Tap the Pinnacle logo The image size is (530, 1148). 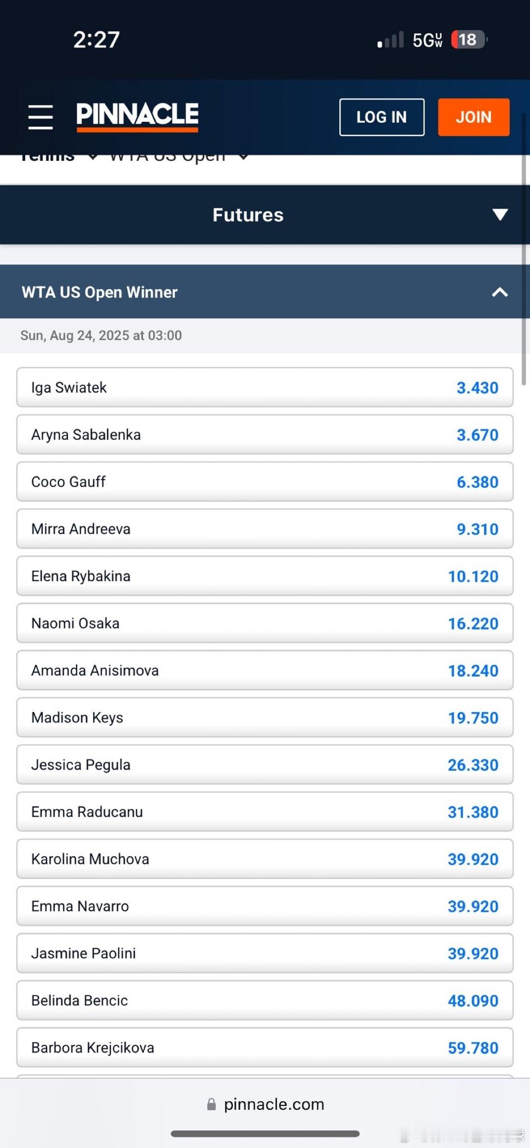point(137,117)
